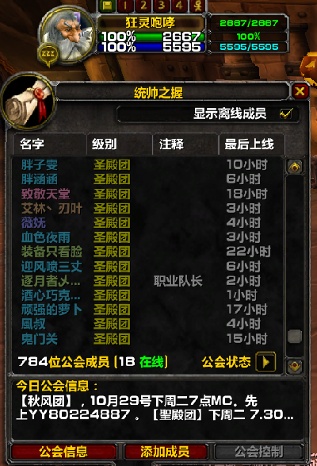Sort roster by 名字 column header
This screenshot has height=466, width=317.
pos(49,144)
